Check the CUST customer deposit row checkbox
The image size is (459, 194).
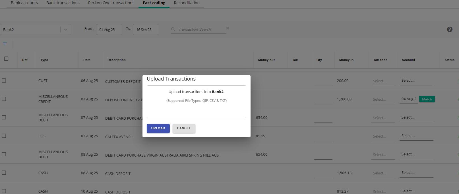click(x=4, y=81)
